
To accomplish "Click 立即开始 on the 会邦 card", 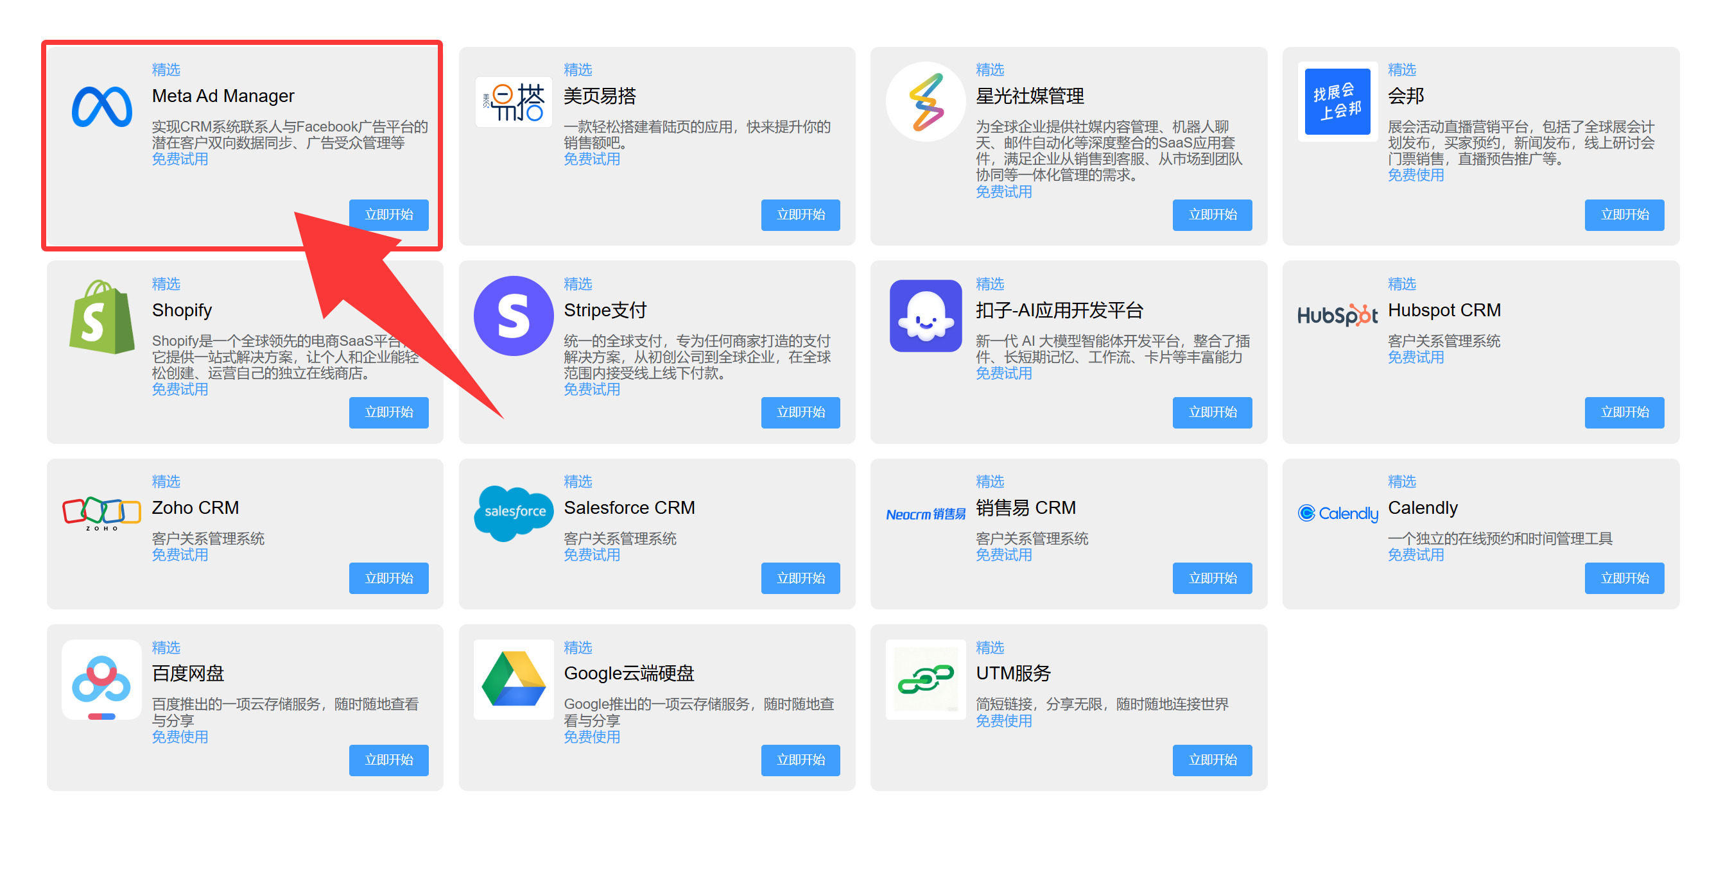I will click(x=1624, y=215).
